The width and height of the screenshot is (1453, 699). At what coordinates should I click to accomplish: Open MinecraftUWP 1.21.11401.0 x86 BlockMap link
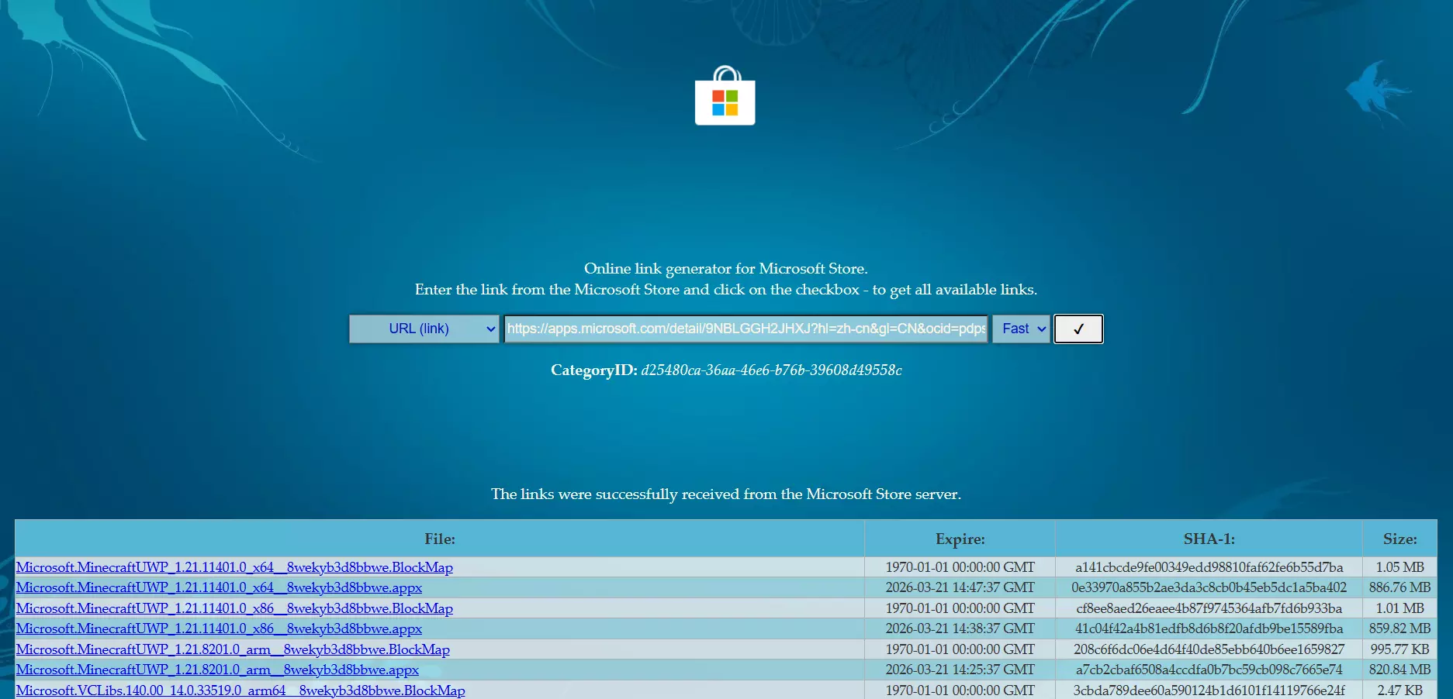pyautogui.click(x=234, y=608)
